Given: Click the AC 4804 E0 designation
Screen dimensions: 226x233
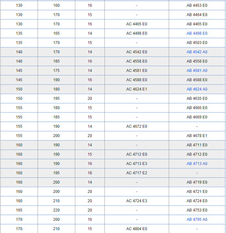Looking at the screenshot, I should pyautogui.click(x=137, y=229).
